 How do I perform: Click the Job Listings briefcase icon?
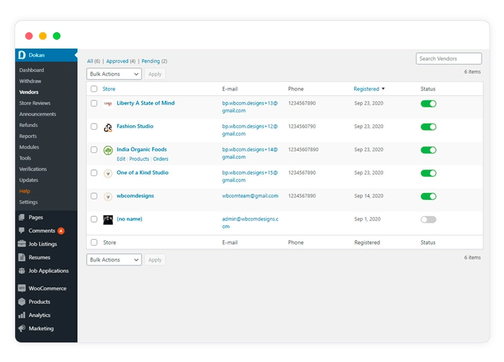click(21, 243)
